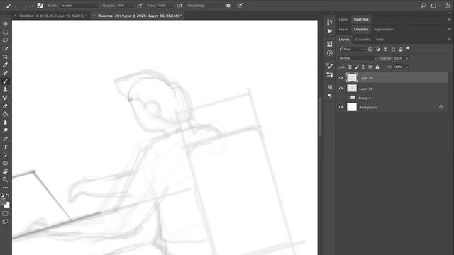Open the layer Opacity dropdown arrow

[406, 58]
